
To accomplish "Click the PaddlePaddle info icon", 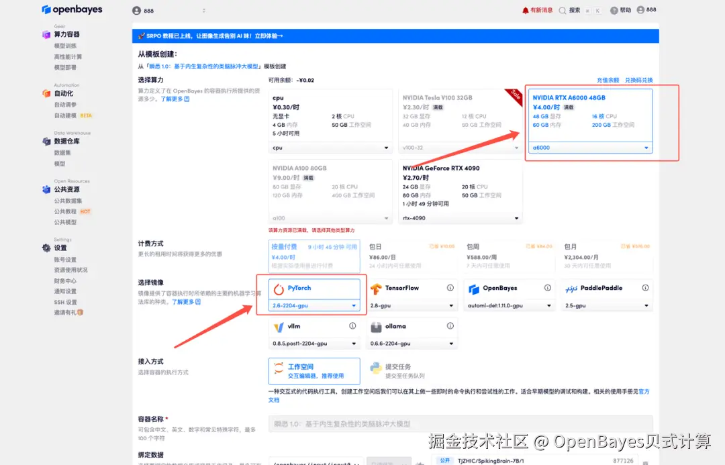I will (645, 288).
